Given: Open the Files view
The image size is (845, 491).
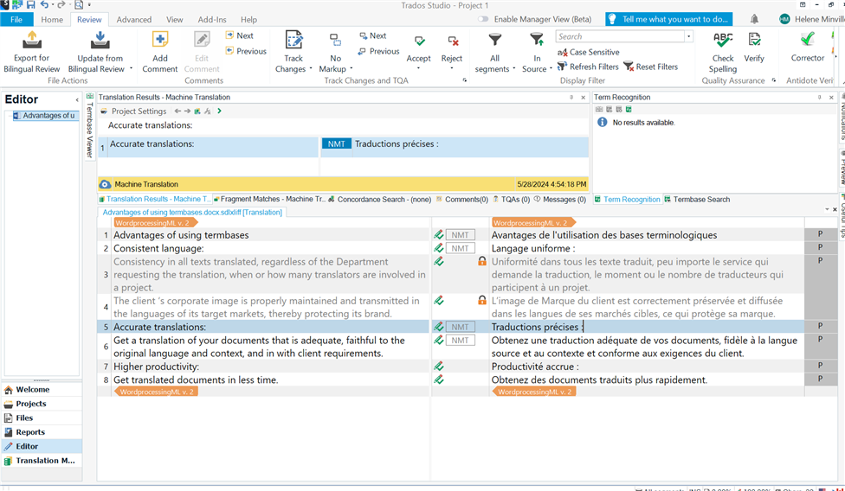Looking at the screenshot, I should (42, 418).
